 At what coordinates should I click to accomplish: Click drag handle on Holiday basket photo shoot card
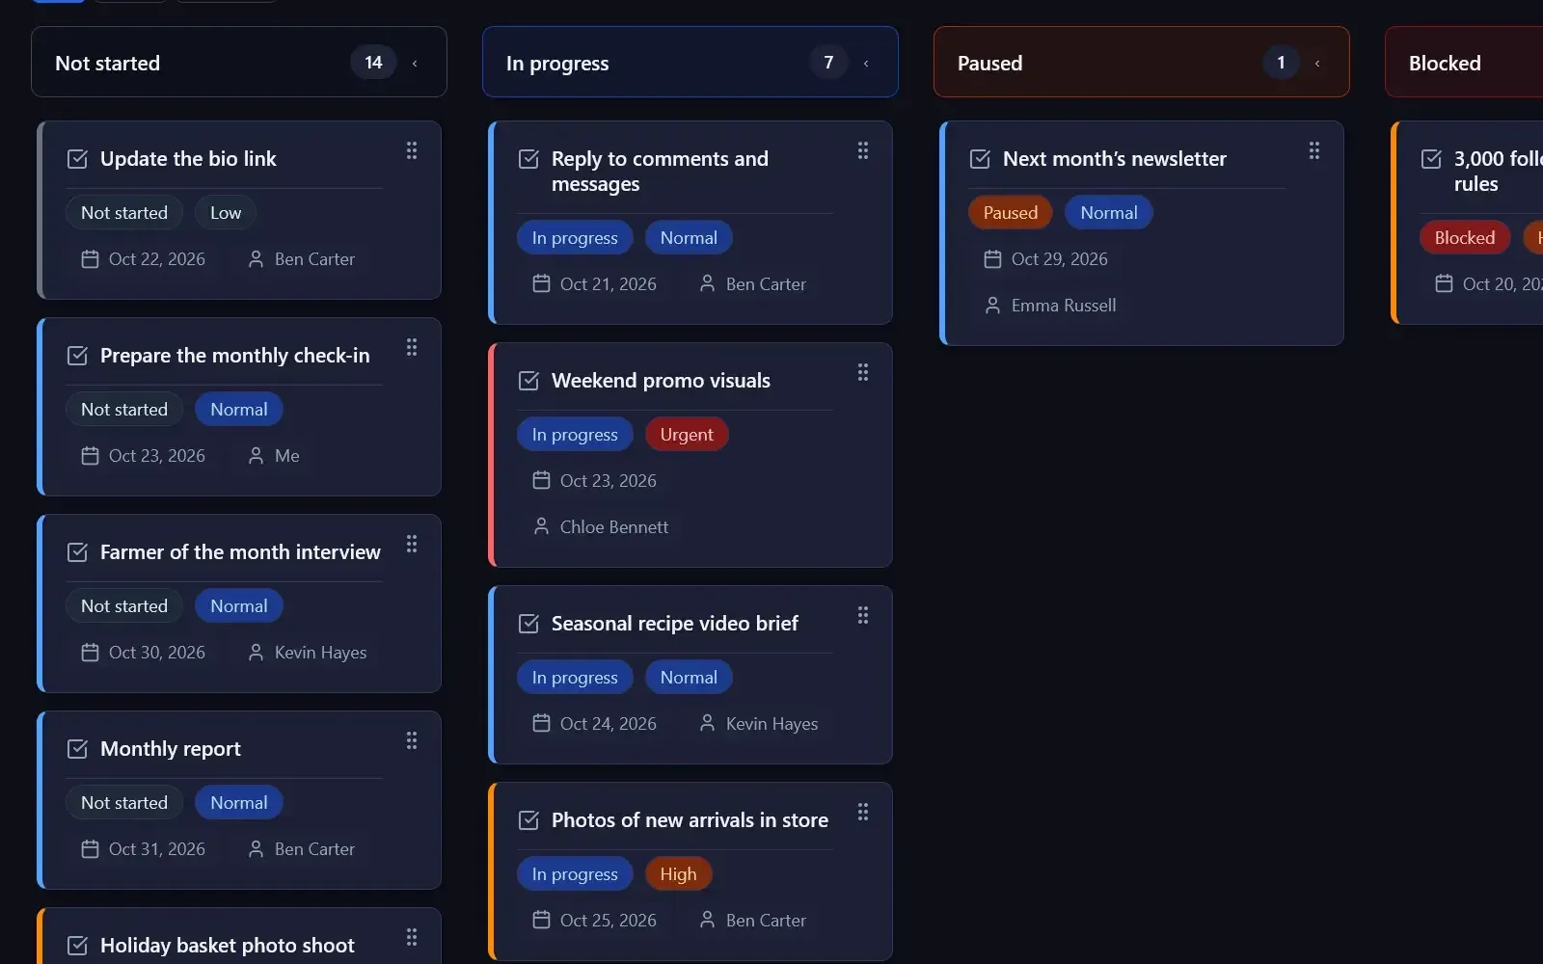(412, 937)
